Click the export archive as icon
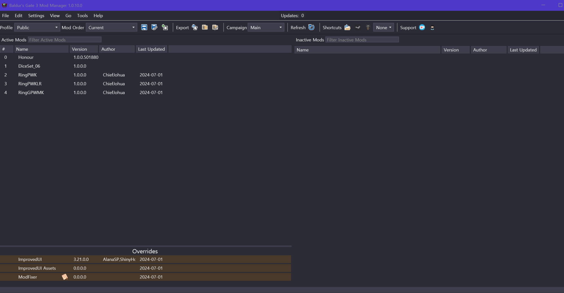The width and height of the screenshot is (564, 293). tap(215, 27)
